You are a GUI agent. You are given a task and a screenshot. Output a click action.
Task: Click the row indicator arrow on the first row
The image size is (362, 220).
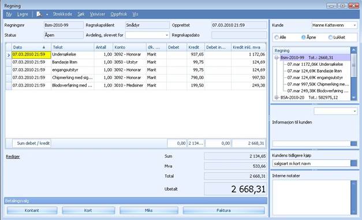click(x=9, y=55)
